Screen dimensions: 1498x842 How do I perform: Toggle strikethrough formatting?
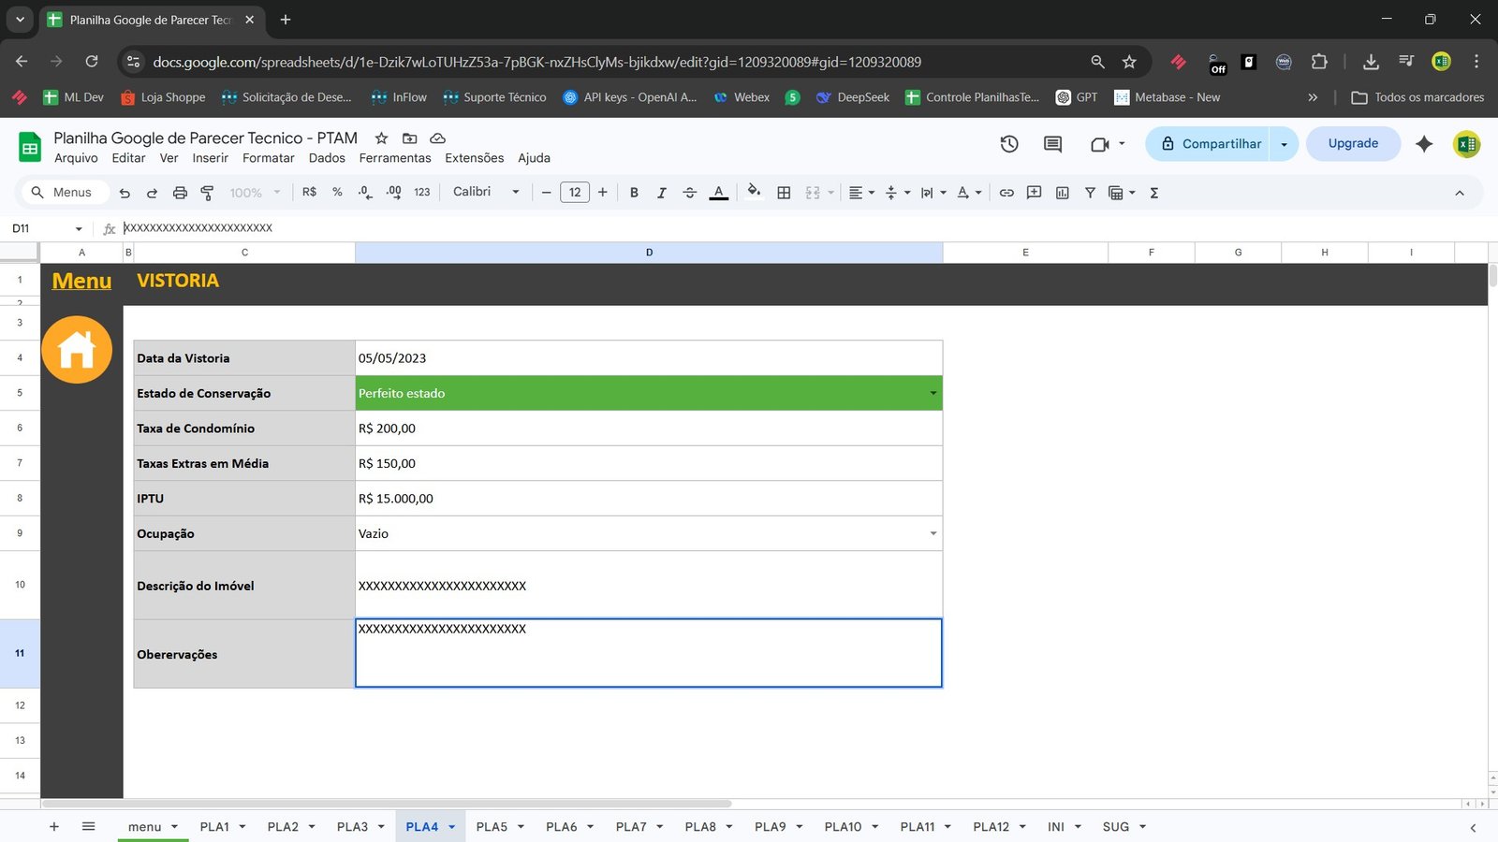click(x=690, y=192)
